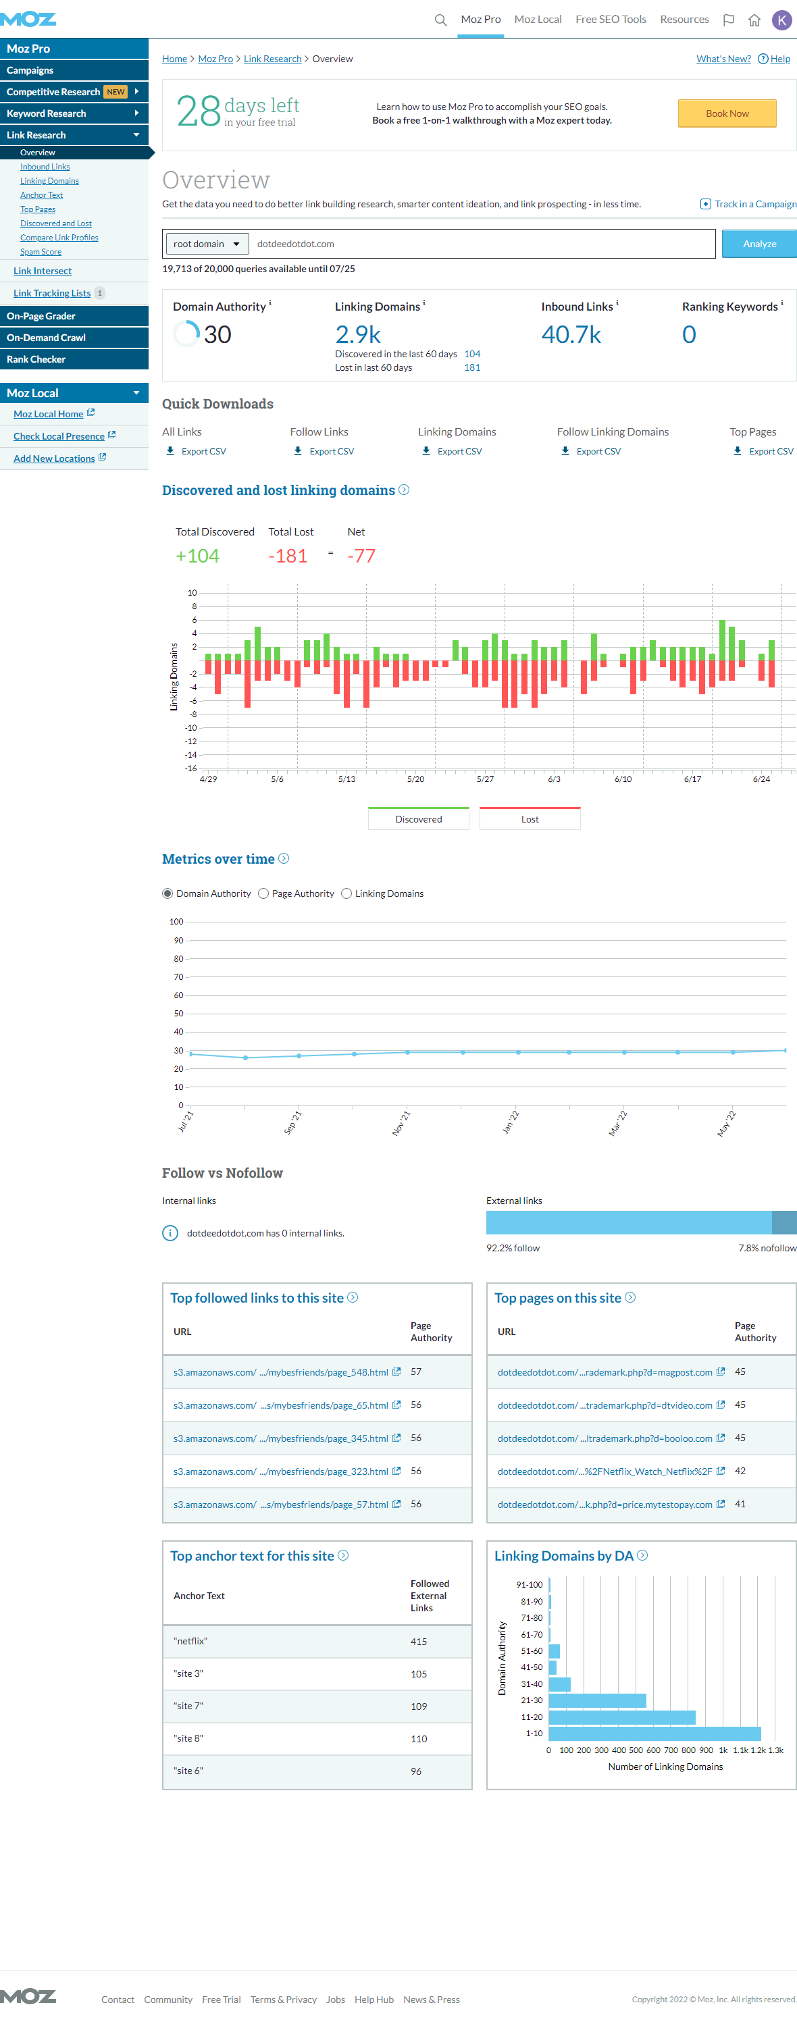Collapse the Moz Local sidebar section

pyautogui.click(x=74, y=392)
